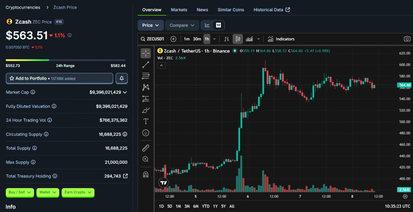The image size is (413, 212).
Task: Click the 564.60 price label on axis
Action: (x=404, y=85)
